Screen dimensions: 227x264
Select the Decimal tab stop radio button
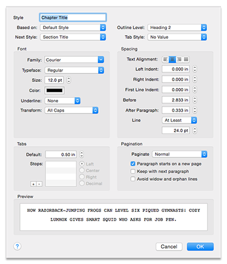pyautogui.click(x=82, y=183)
